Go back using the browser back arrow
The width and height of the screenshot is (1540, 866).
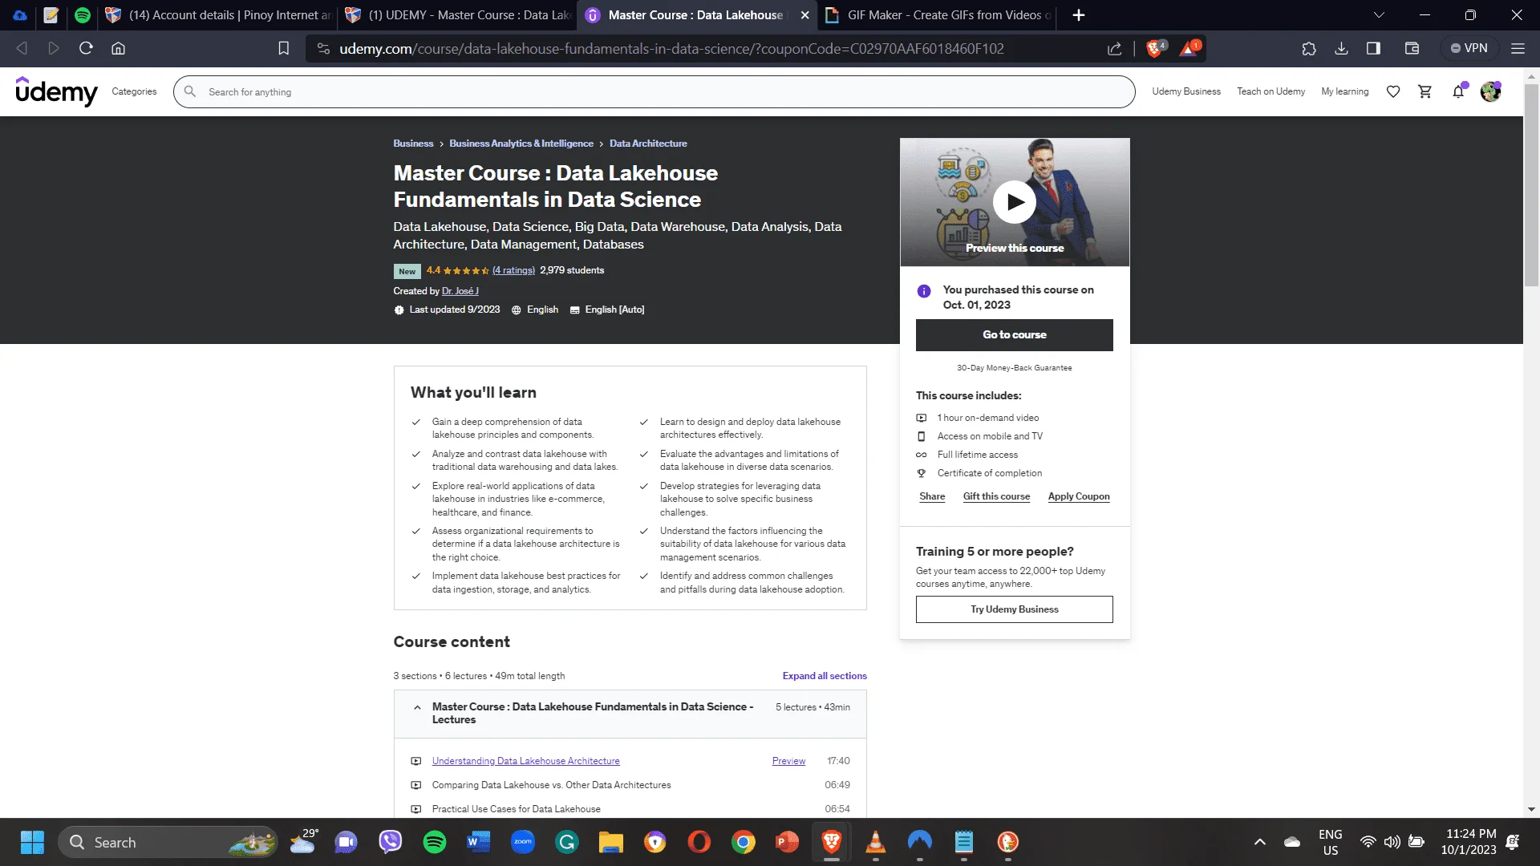click(22, 48)
